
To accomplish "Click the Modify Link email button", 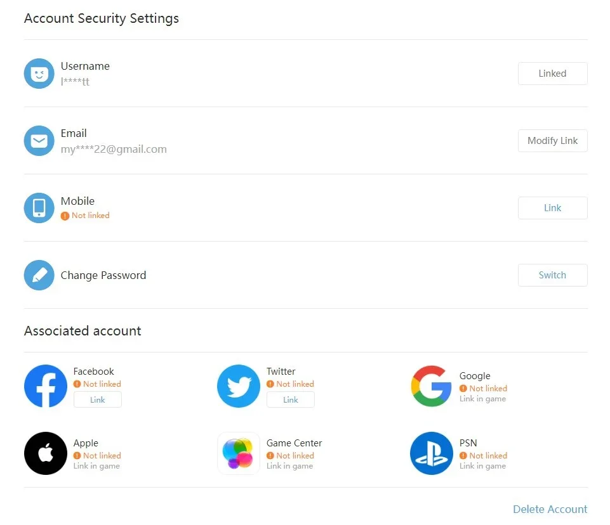I will pos(552,141).
